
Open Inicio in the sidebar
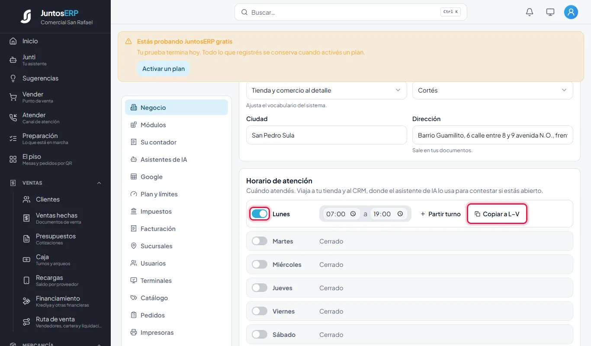tap(55, 41)
